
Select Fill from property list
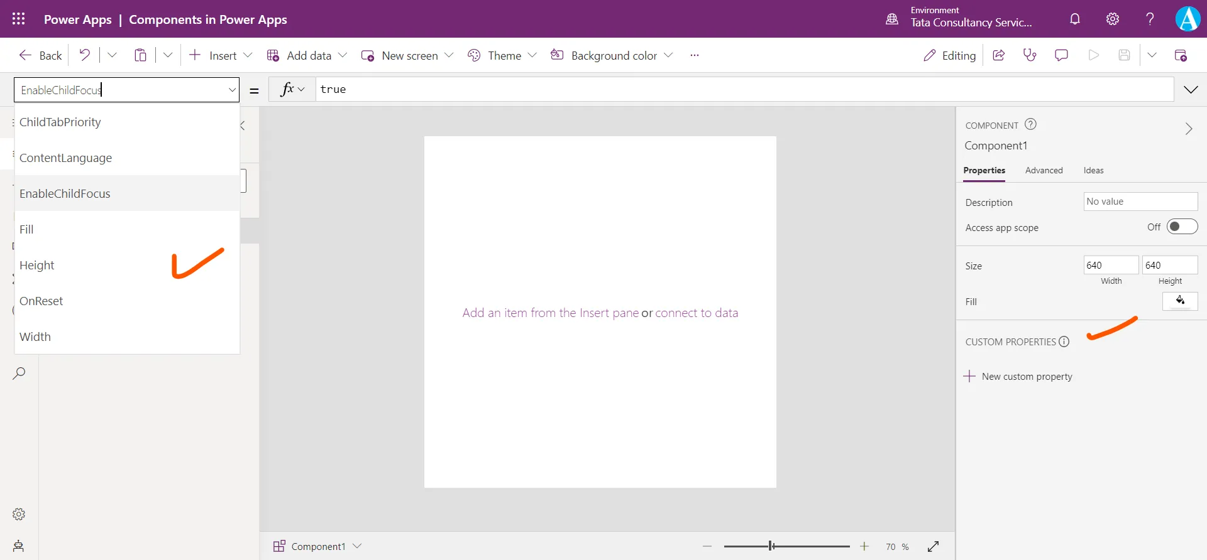tap(127, 229)
